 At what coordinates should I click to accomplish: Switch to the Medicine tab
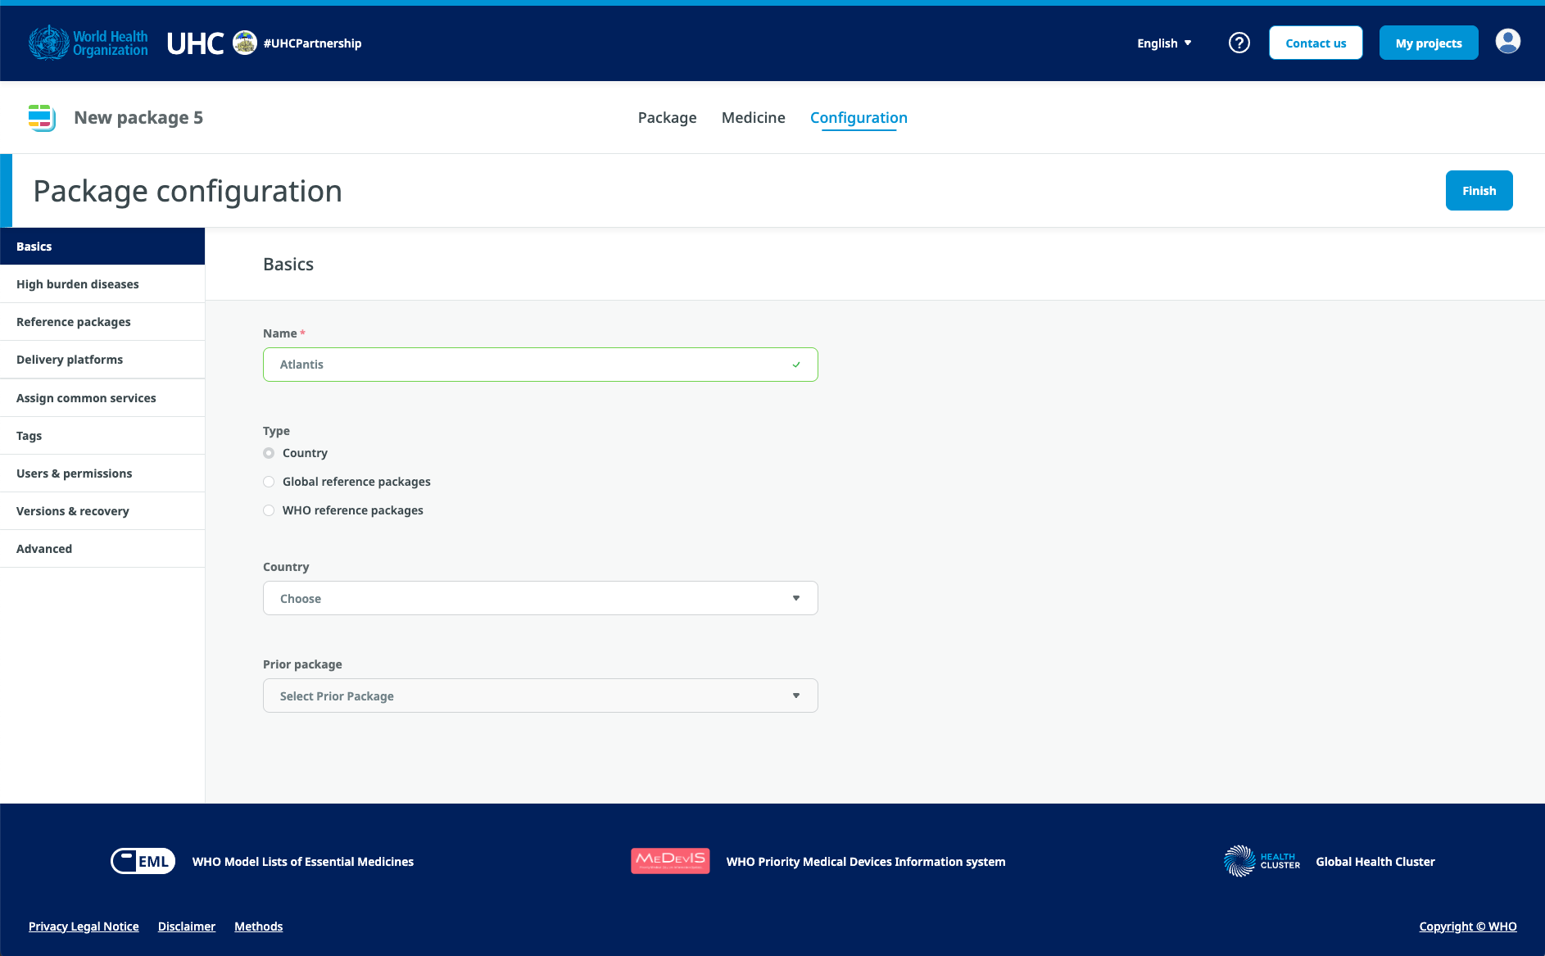click(753, 118)
